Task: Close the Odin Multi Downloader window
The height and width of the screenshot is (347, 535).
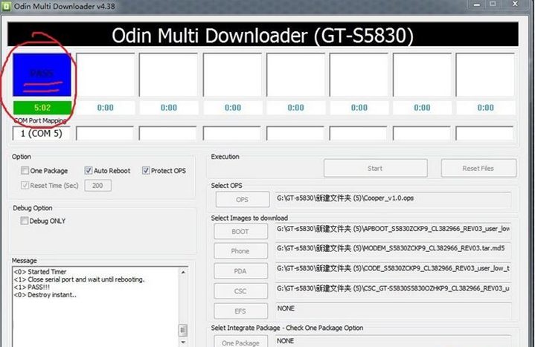Action: 515,4
